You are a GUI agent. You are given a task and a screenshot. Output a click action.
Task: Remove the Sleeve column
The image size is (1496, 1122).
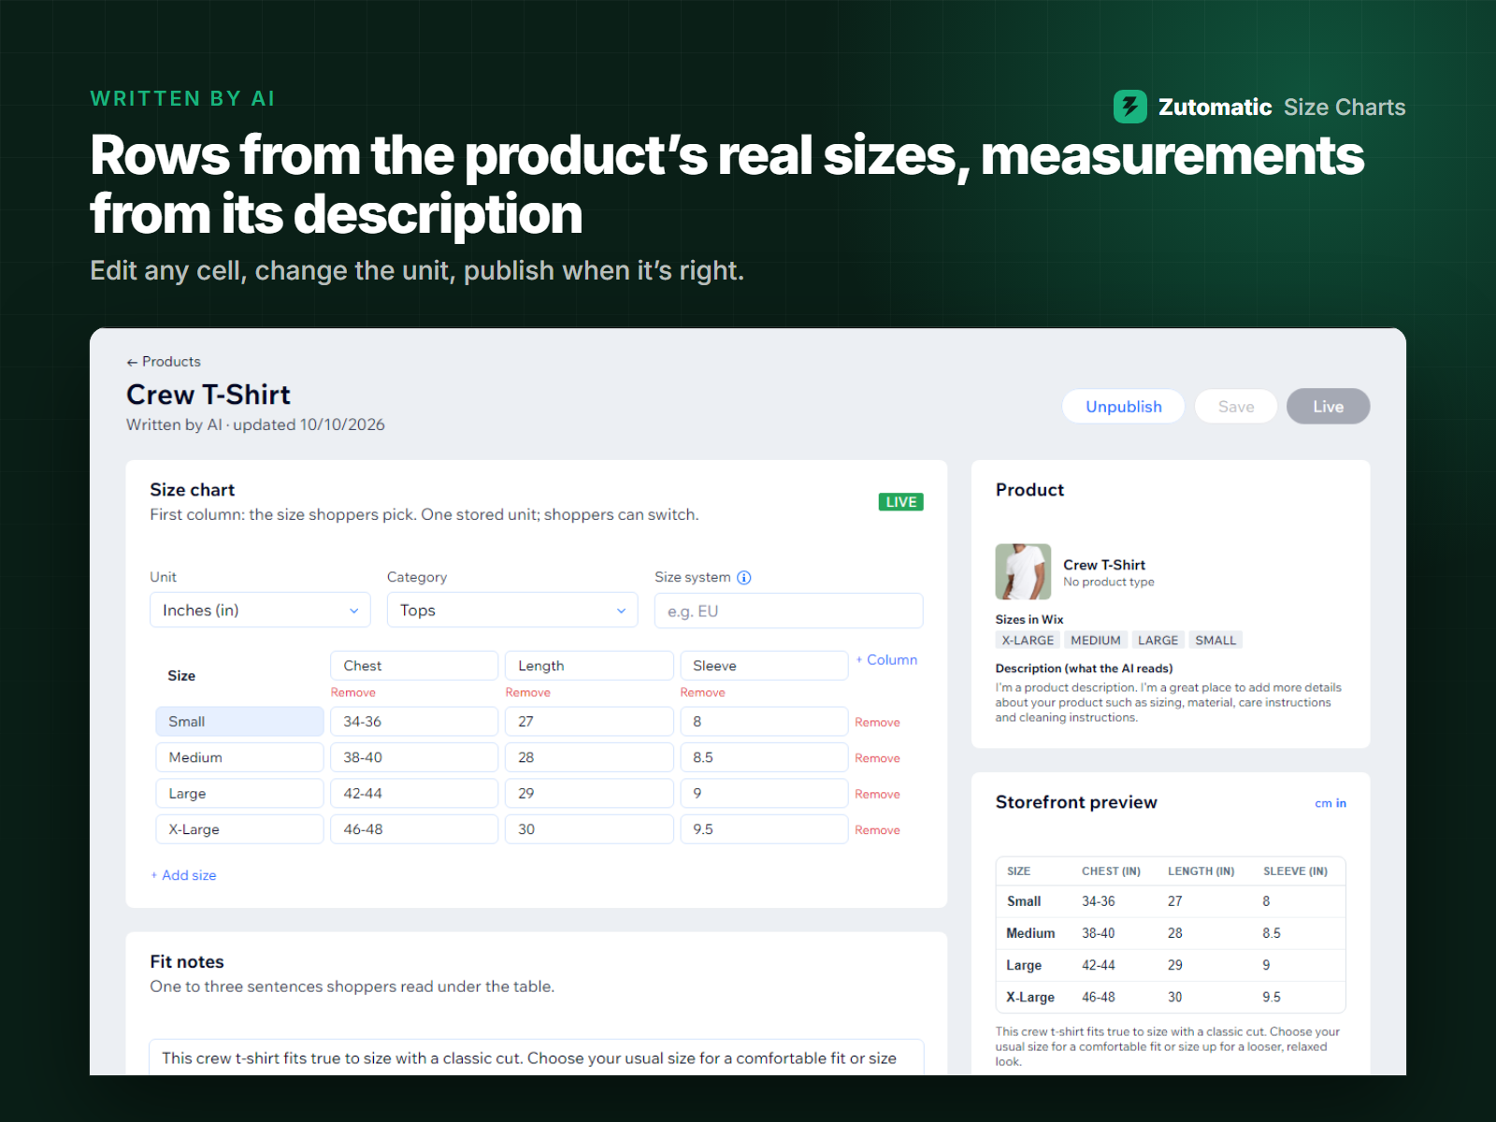click(703, 693)
